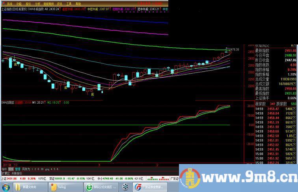298x192 pixels.
Task: Select period preset 30 in bottom bar
Action: tap(42, 168)
